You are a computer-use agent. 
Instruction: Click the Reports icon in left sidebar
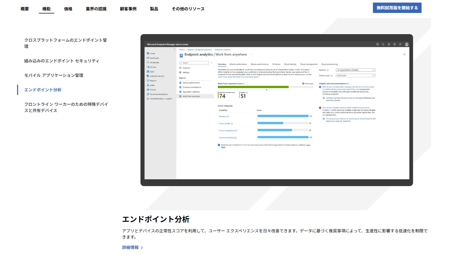click(x=148, y=80)
